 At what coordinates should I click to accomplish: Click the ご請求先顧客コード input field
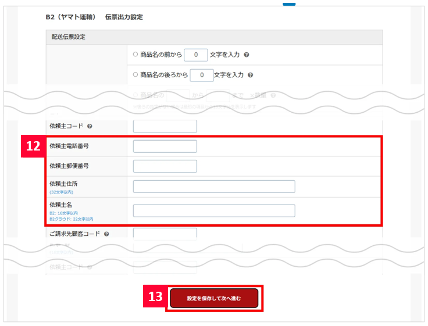click(x=165, y=234)
